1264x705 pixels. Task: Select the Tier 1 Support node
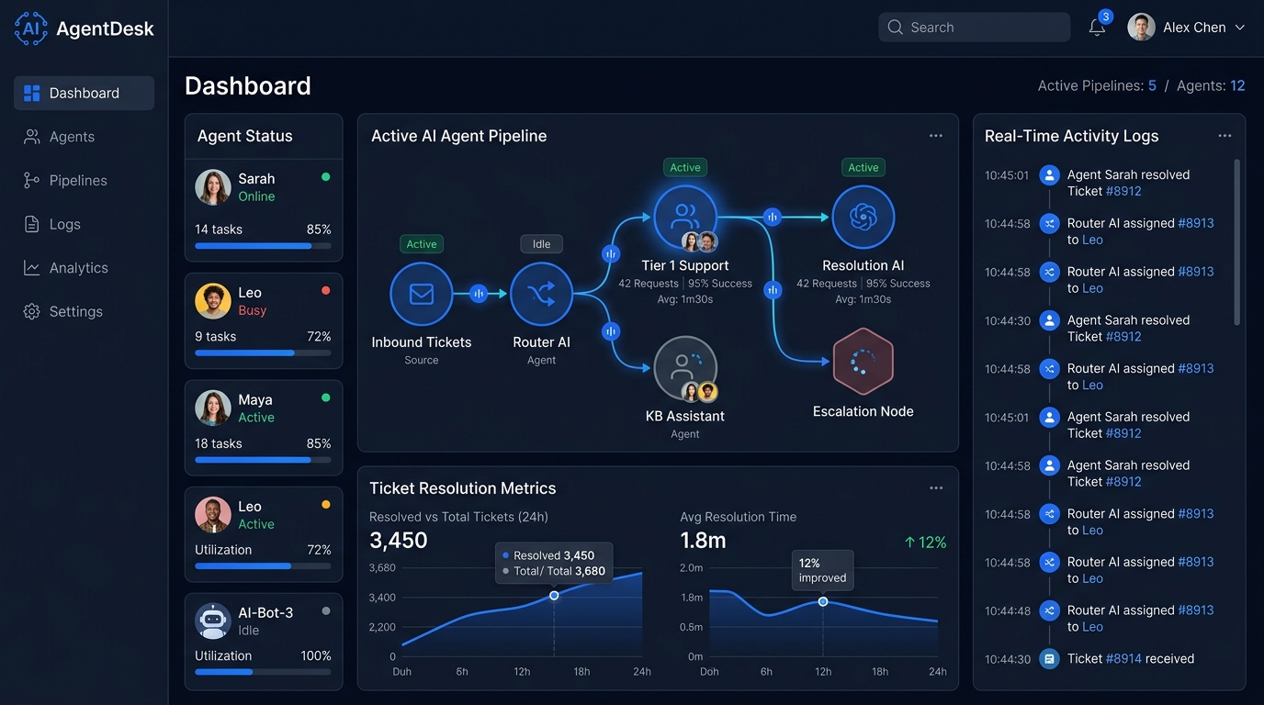685,218
